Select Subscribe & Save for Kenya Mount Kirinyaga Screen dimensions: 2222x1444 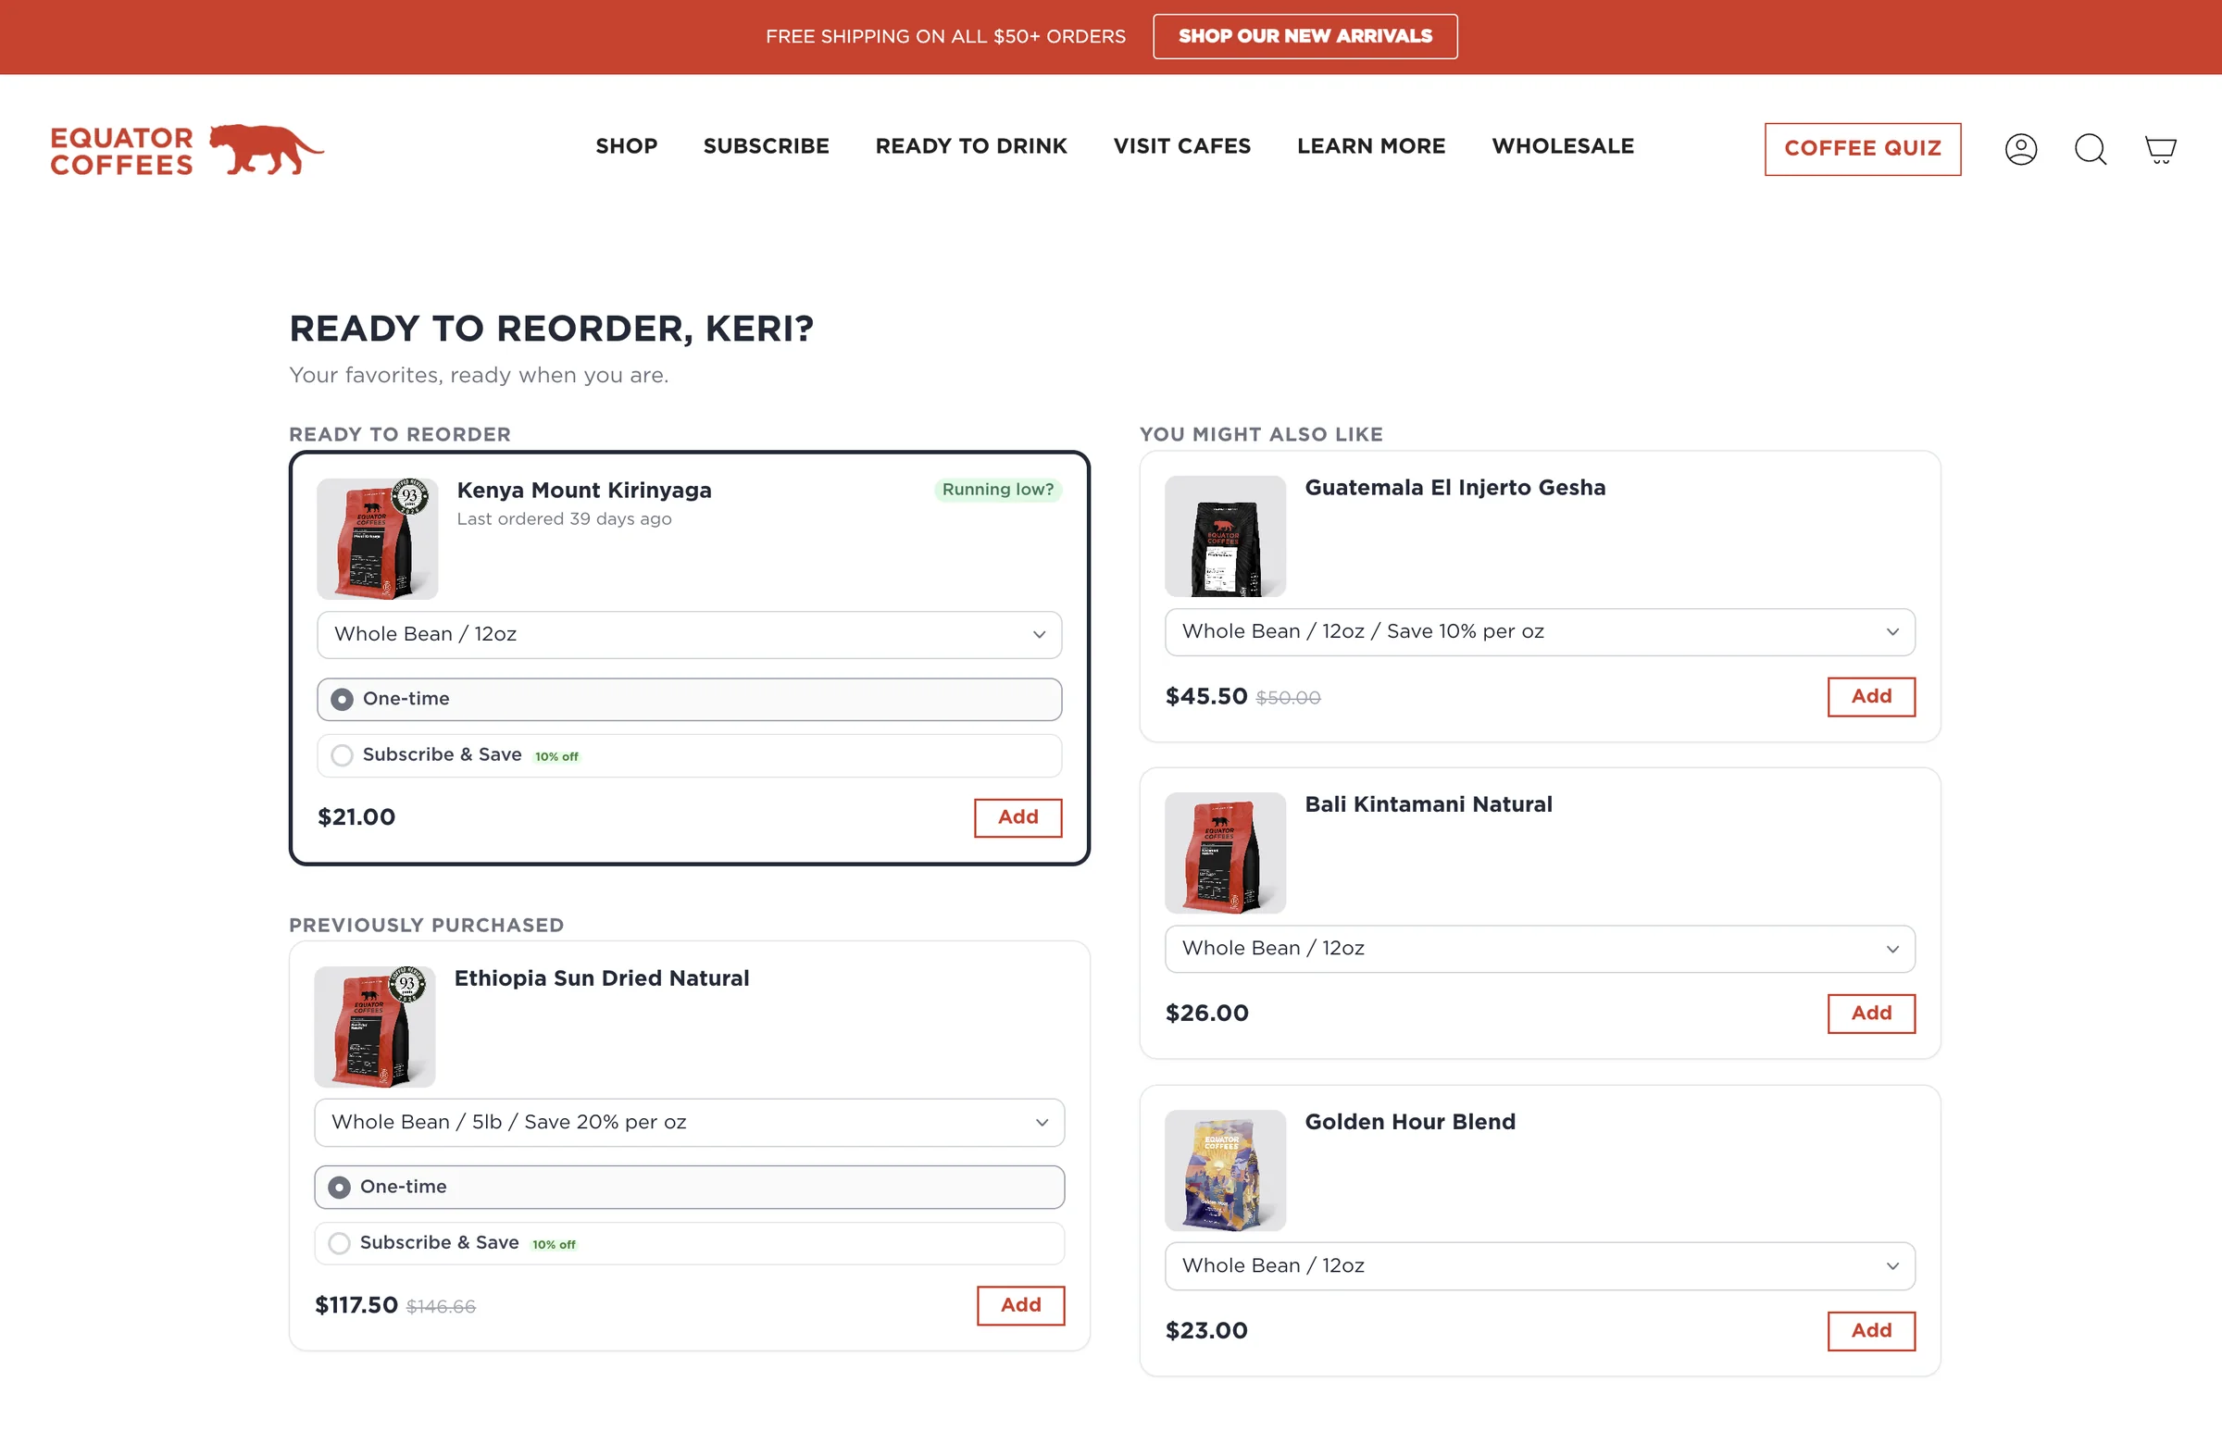pyautogui.click(x=689, y=755)
